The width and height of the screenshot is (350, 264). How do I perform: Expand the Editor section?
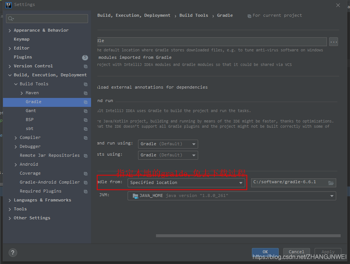pyautogui.click(x=10, y=48)
